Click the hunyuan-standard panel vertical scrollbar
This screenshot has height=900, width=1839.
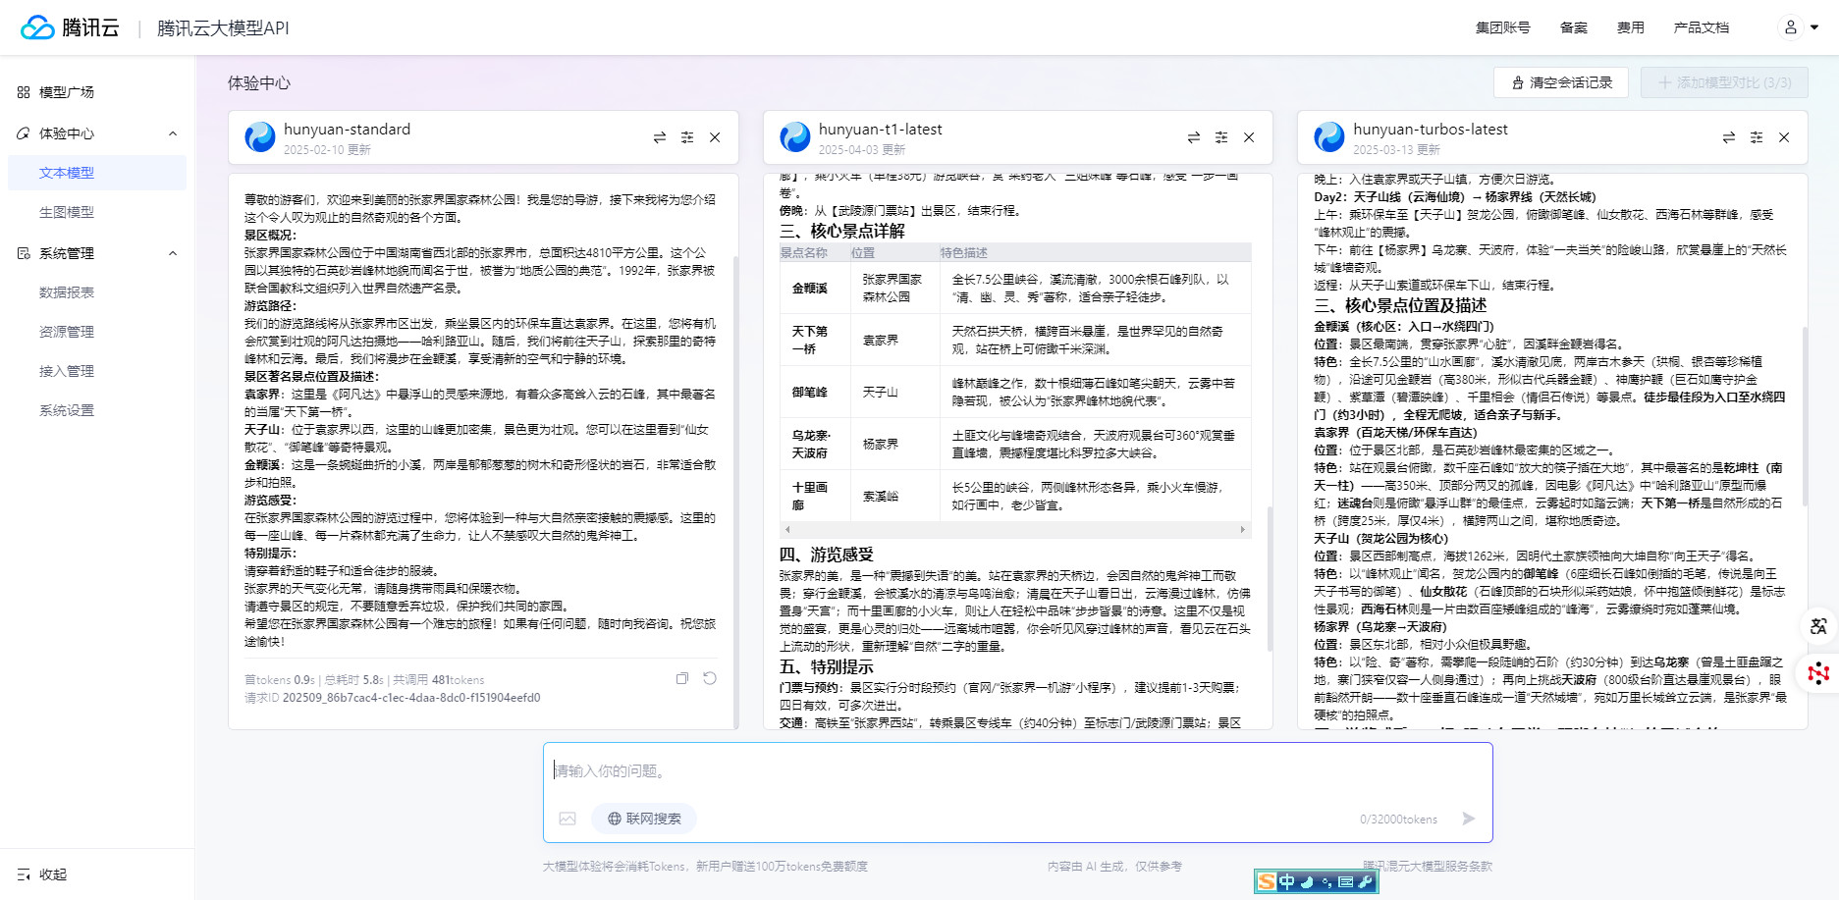(x=735, y=491)
